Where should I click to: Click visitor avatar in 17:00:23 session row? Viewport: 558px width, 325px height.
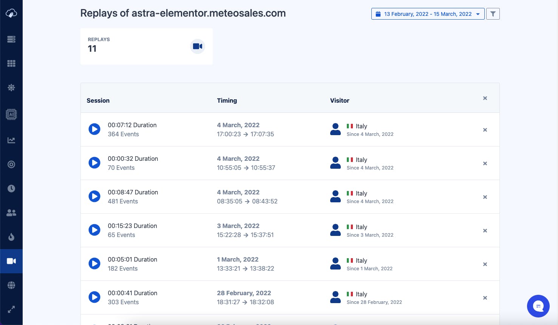335,129
